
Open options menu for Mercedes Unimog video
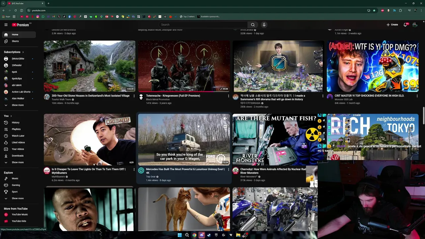[x=228, y=170]
